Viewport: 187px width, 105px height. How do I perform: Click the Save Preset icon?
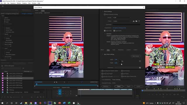coord(134,21)
